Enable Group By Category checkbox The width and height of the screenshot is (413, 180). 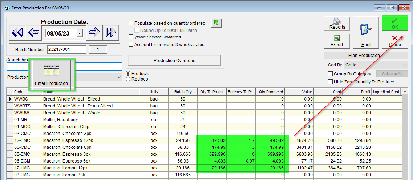coord(330,74)
